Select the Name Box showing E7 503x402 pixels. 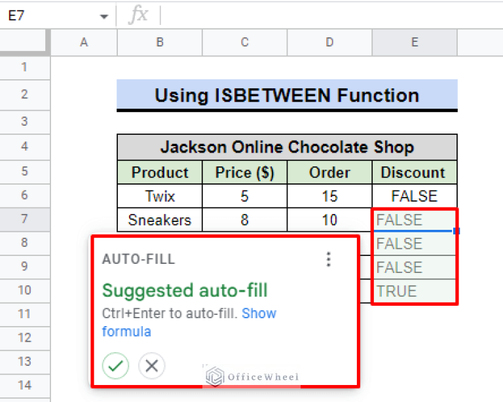[x=46, y=16]
